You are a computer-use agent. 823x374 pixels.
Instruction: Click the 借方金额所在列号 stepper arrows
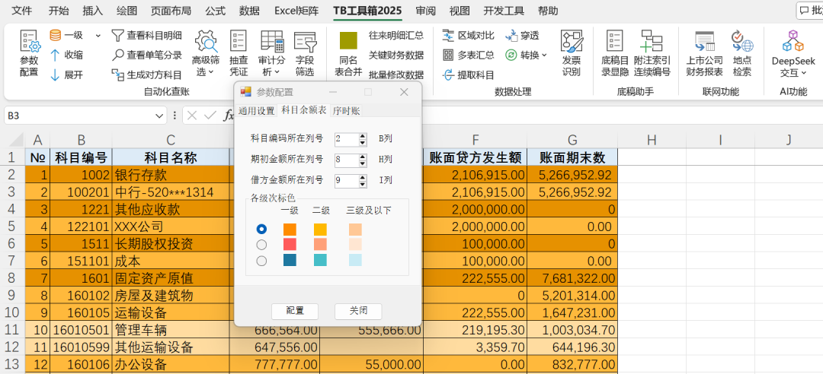363,180
